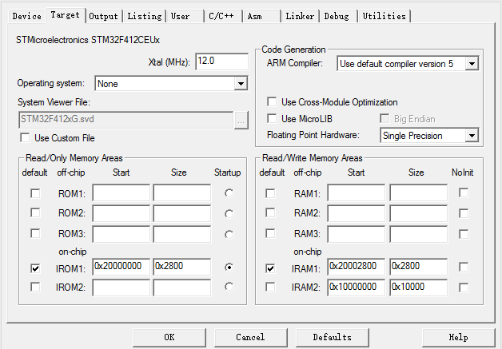Click the RAM1 Start address field
The width and height of the screenshot is (502, 349).
coord(356,192)
